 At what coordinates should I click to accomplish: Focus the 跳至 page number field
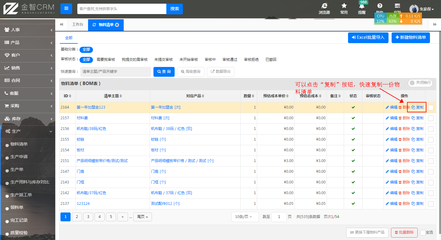[279, 217]
